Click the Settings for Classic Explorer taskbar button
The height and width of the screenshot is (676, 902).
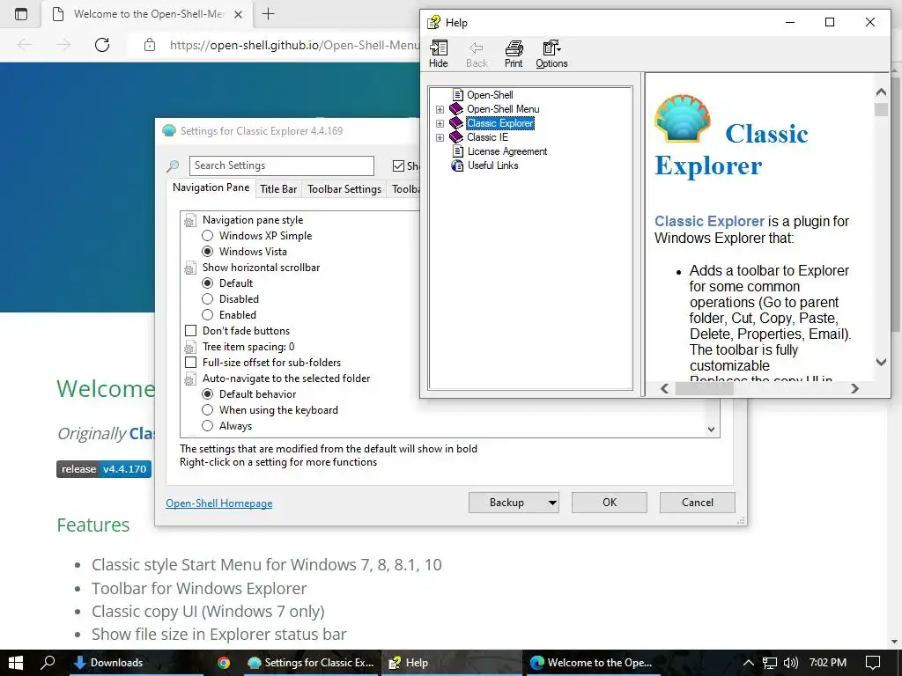click(x=311, y=663)
